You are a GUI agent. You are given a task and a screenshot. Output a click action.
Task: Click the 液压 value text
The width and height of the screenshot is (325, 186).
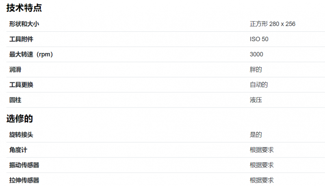click(256, 100)
